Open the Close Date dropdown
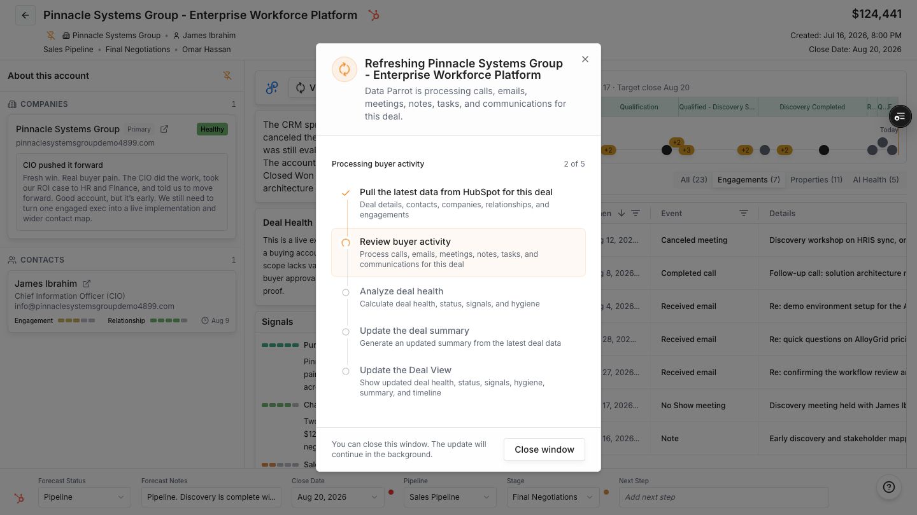917x515 pixels. 338,497
